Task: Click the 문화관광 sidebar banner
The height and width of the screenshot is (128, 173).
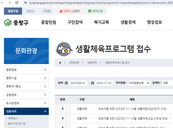Action: [x=26, y=51]
